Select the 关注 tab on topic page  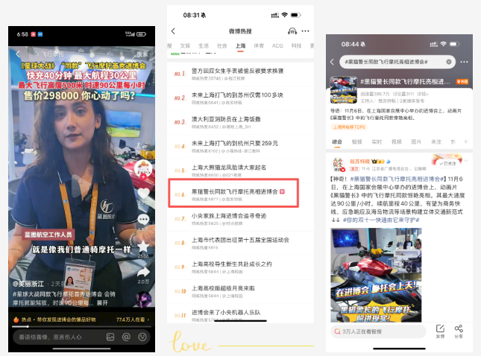click(x=436, y=142)
